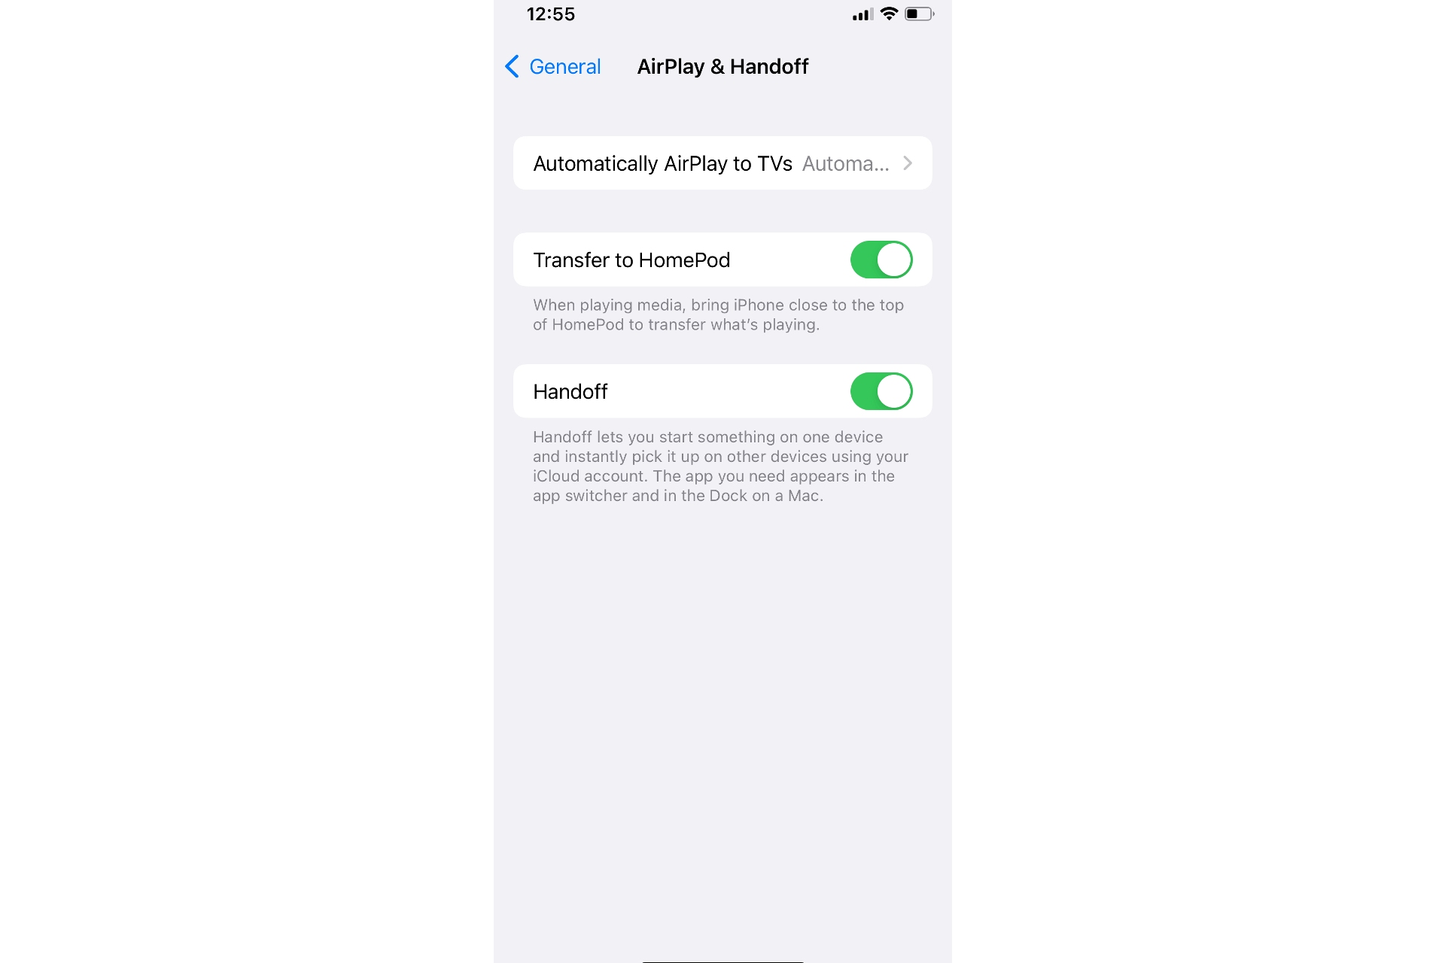Tap the back chevron arrow icon
This screenshot has width=1445, height=963.
click(513, 67)
